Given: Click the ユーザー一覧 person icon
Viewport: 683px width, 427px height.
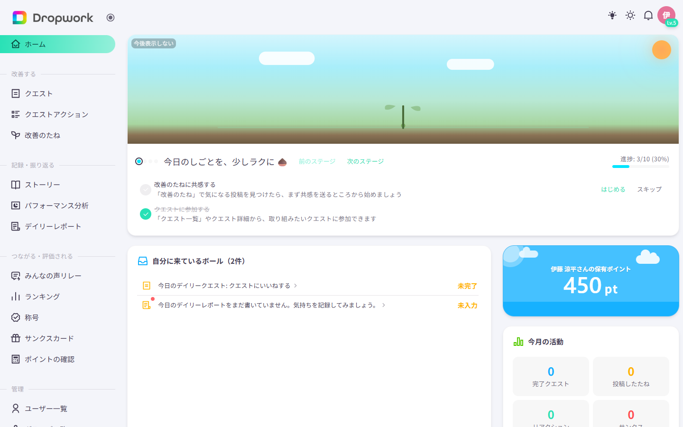Looking at the screenshot, I should coord(16,408).
